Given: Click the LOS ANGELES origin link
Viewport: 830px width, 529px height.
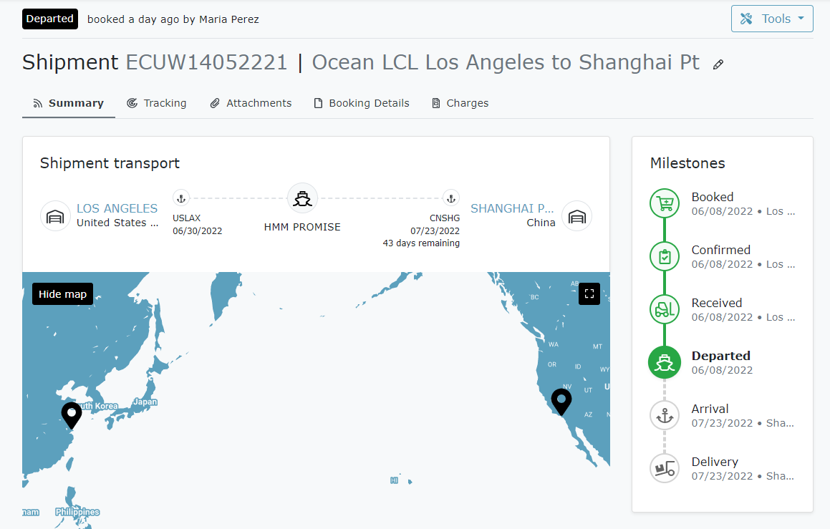Looking at the screenshot, I should [x=117, y=208].
